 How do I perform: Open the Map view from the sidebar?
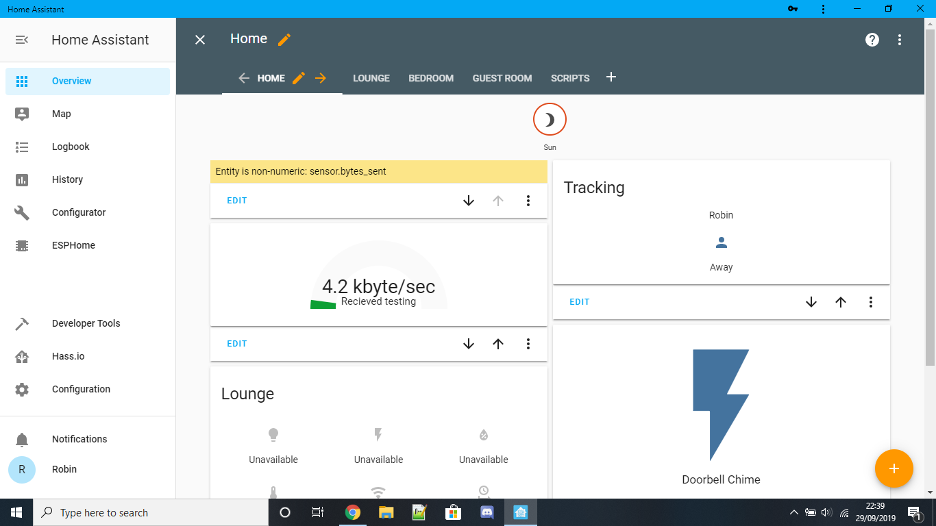[62, 114]
